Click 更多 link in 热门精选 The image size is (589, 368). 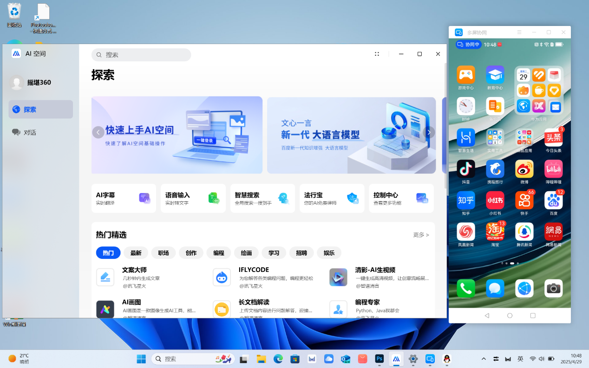[421, 235]
